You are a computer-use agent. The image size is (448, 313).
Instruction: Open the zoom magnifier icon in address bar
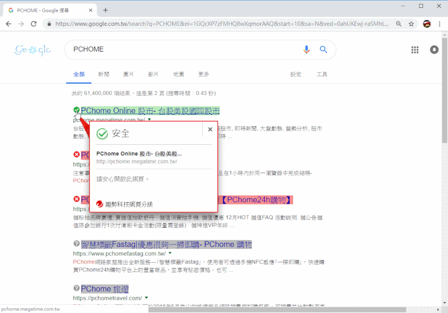coord(399,24)
